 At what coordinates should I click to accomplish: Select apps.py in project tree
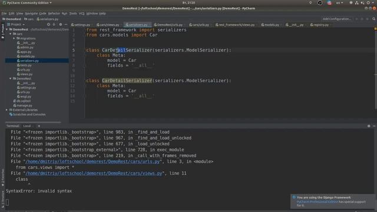[24, 52]
